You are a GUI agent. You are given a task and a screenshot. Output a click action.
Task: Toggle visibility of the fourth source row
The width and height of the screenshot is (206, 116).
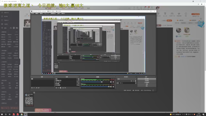click(x=77, y=84)
